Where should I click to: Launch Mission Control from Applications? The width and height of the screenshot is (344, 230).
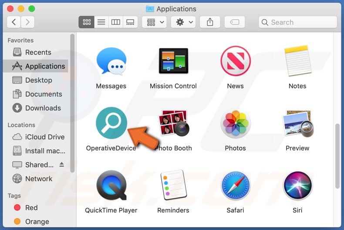pos(173,61)
